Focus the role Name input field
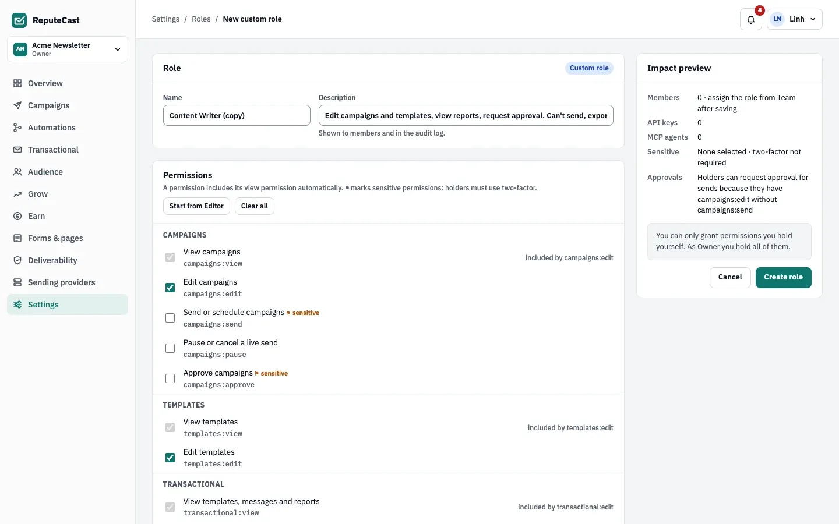The height and width of the screenshot is (524, 839). tap(237, 115)
